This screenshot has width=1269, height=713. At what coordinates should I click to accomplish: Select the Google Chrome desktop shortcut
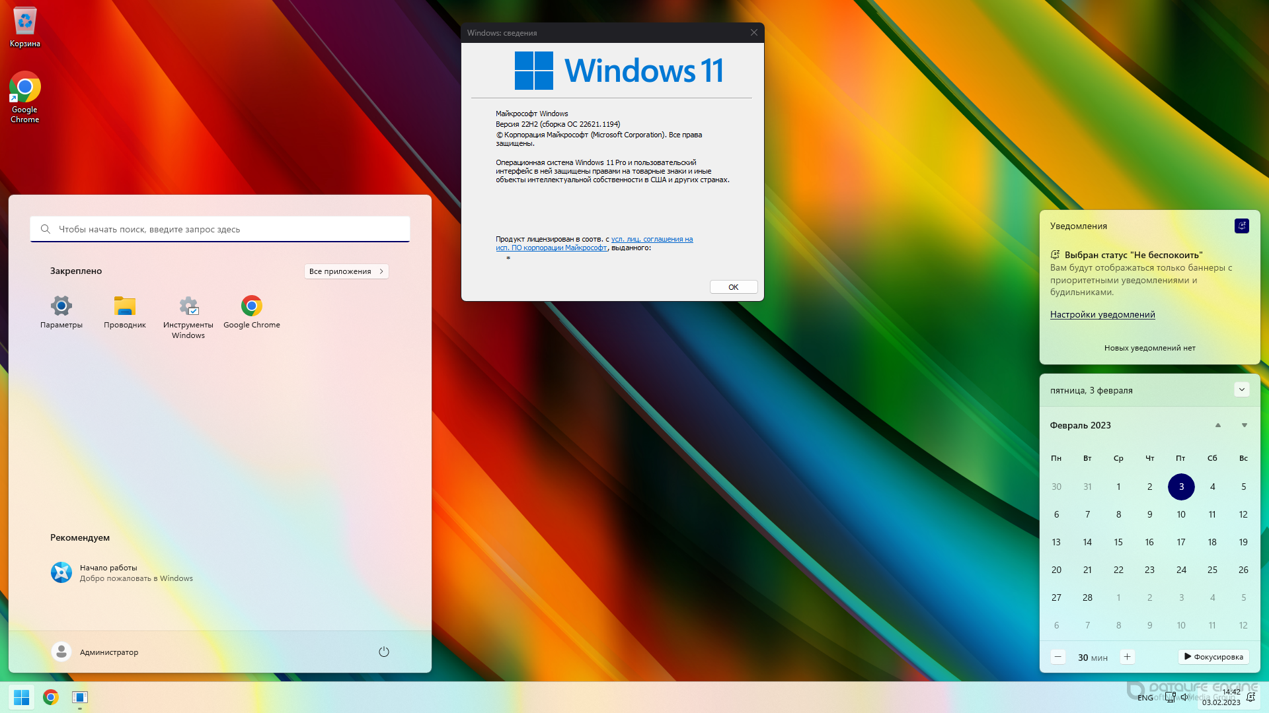pyautogui.click(x=25, y=98)
